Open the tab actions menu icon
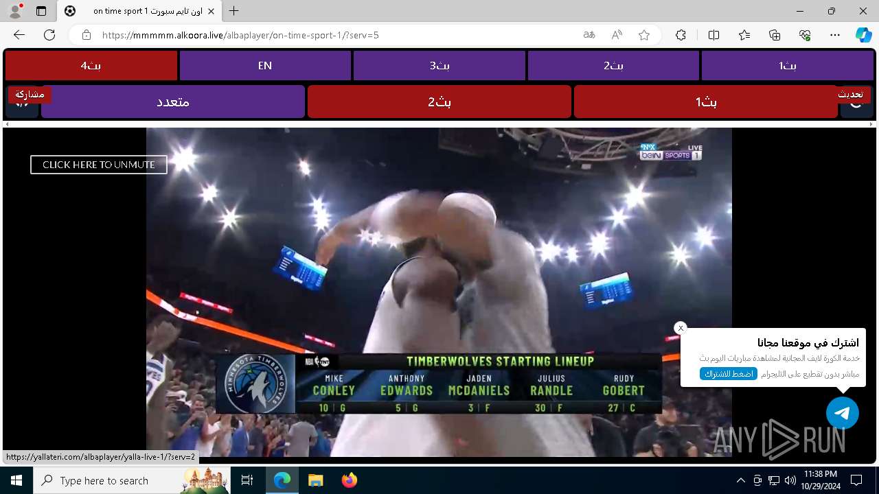879x494 pixels. coord(41,11)
